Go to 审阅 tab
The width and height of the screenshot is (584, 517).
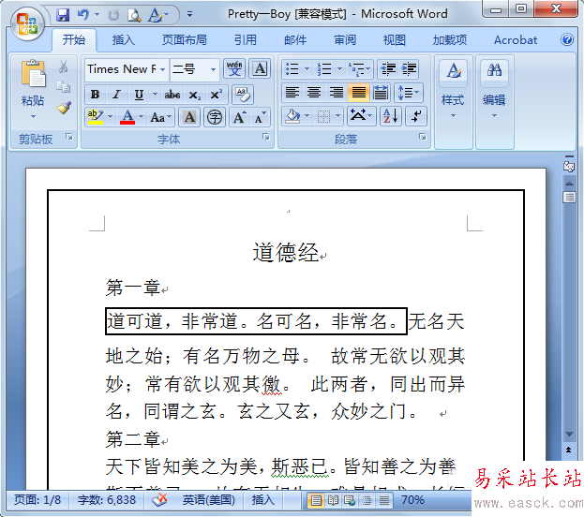[345, 39]
